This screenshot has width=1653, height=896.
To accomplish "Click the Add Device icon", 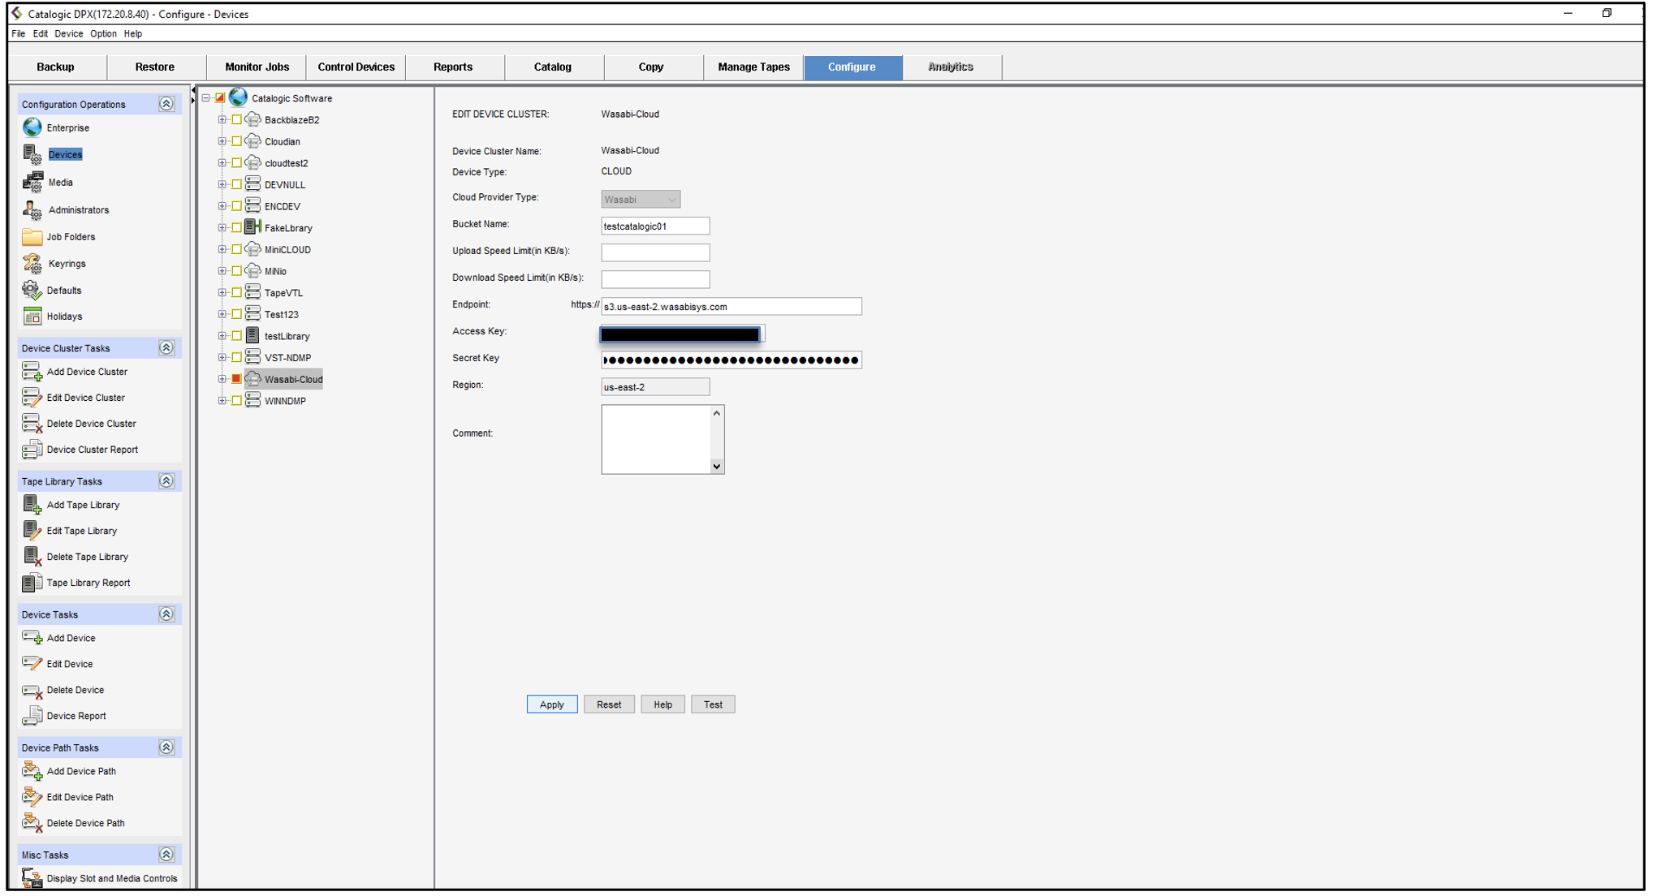I will 32,638.
